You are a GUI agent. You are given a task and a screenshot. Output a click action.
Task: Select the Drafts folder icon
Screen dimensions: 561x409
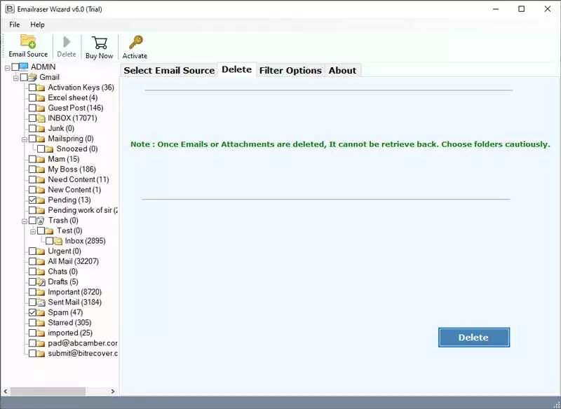tap(41, 282)
